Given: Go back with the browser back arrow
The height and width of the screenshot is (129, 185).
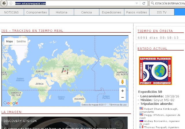Looking at the screenshot, I should pos(4,3).
